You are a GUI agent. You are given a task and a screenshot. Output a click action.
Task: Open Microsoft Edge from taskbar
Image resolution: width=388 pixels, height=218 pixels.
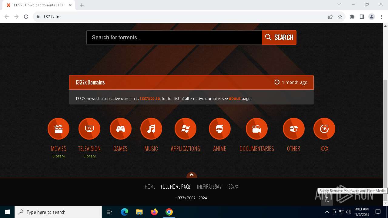click(x=125, y=212)
